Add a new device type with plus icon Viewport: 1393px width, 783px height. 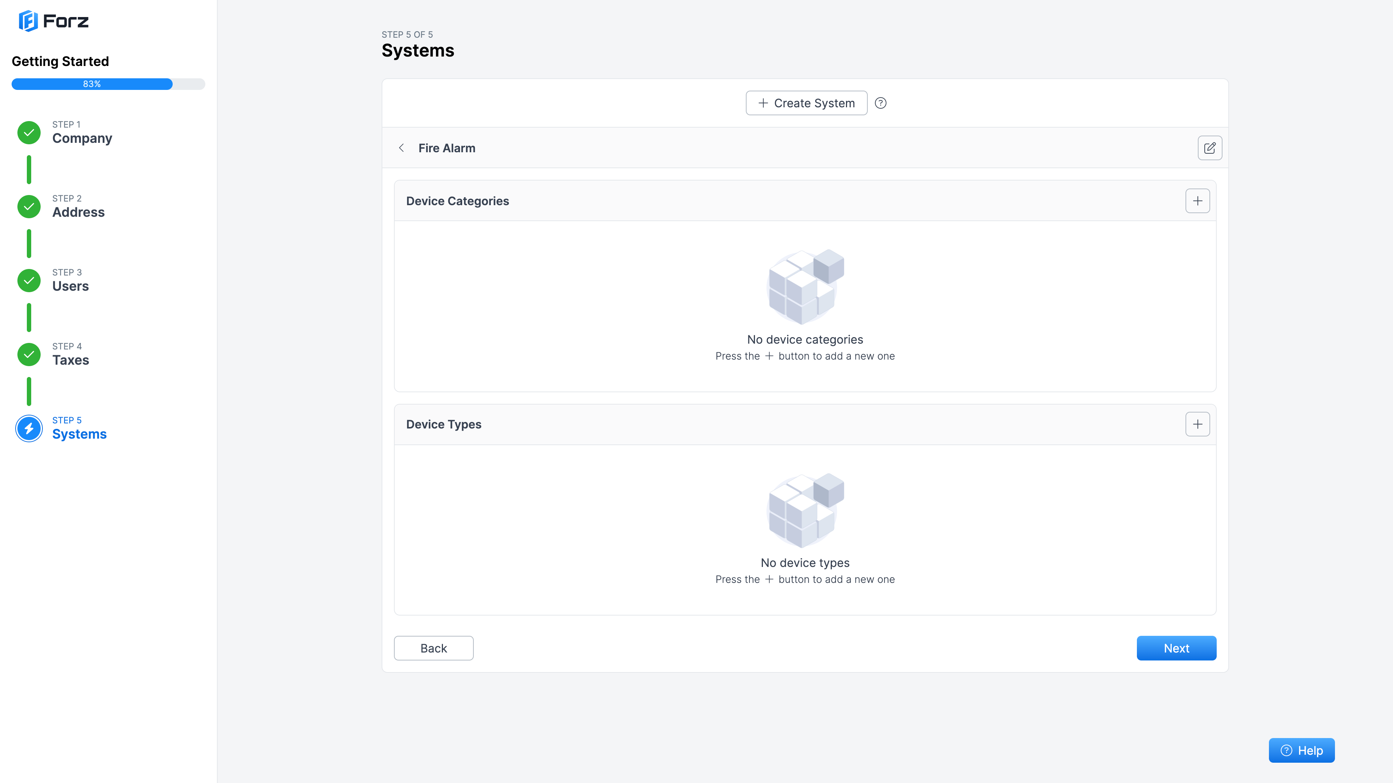pos(1198,424)
